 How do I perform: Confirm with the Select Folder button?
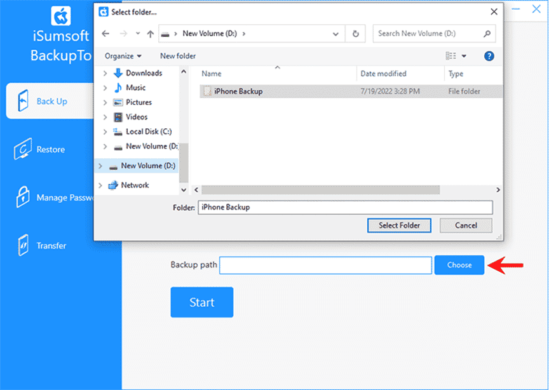[x=399, y=225]
